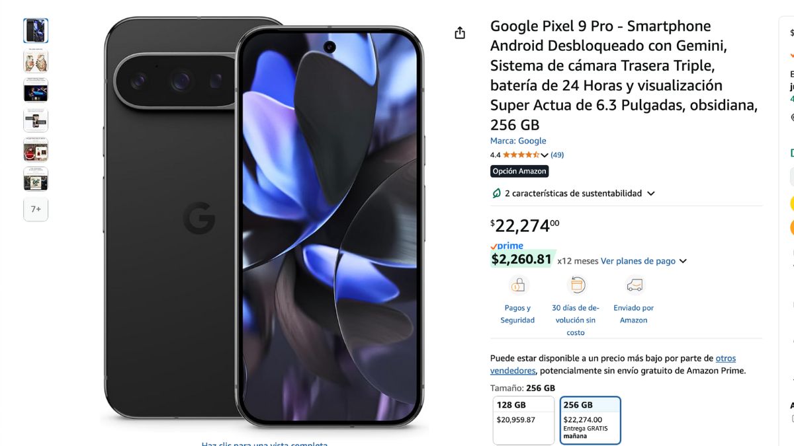The width and height of the screenshot is (794, 446).
Task: Click the star rating icons
Action: 521,155
